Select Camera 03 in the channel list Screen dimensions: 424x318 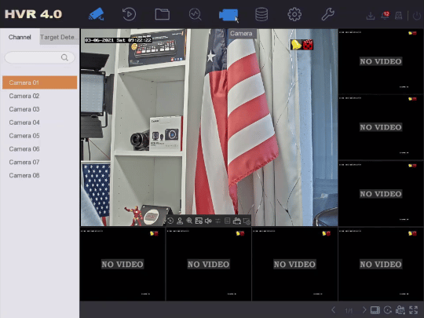(39, 109)
